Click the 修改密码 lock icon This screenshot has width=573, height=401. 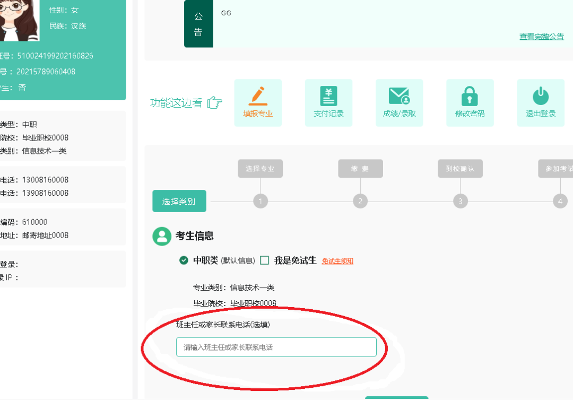470,97
